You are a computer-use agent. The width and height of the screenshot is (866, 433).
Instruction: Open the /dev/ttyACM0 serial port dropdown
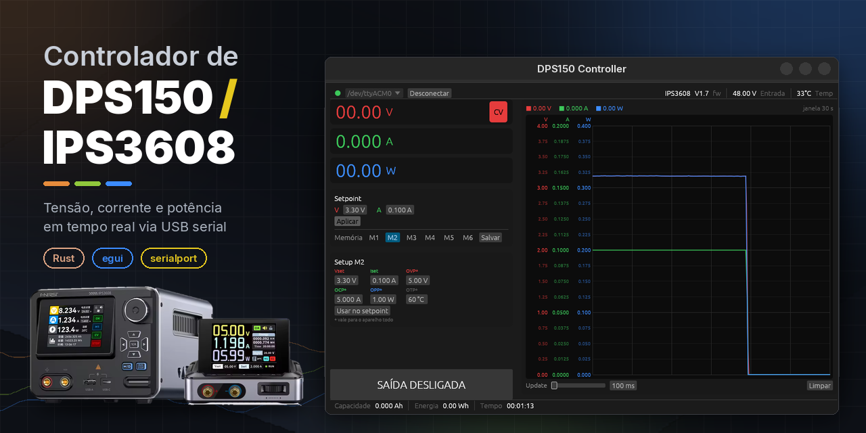coord(374,93)
